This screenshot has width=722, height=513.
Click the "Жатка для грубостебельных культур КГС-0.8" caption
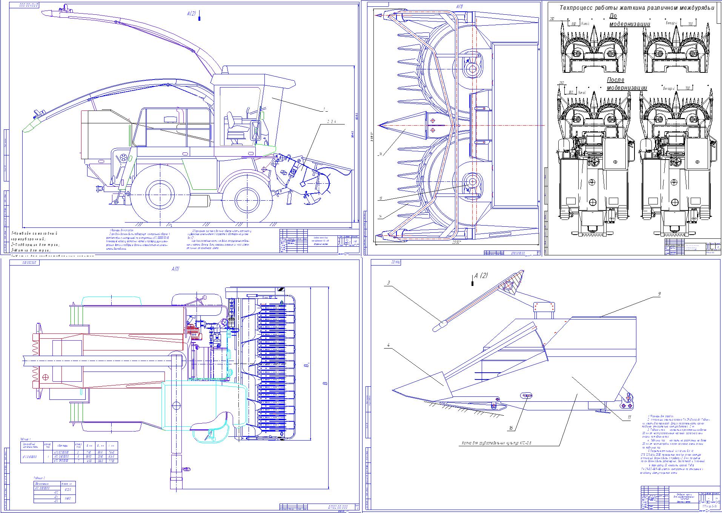[497, 443]
